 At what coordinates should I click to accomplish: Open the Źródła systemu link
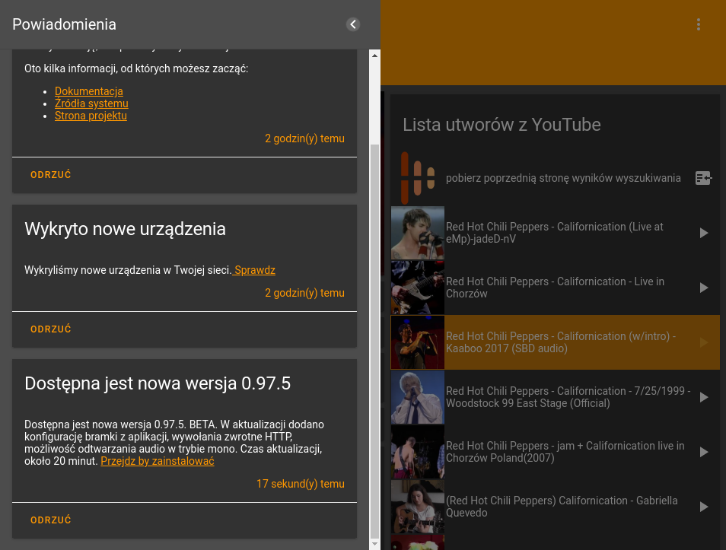tap(91, 103)
